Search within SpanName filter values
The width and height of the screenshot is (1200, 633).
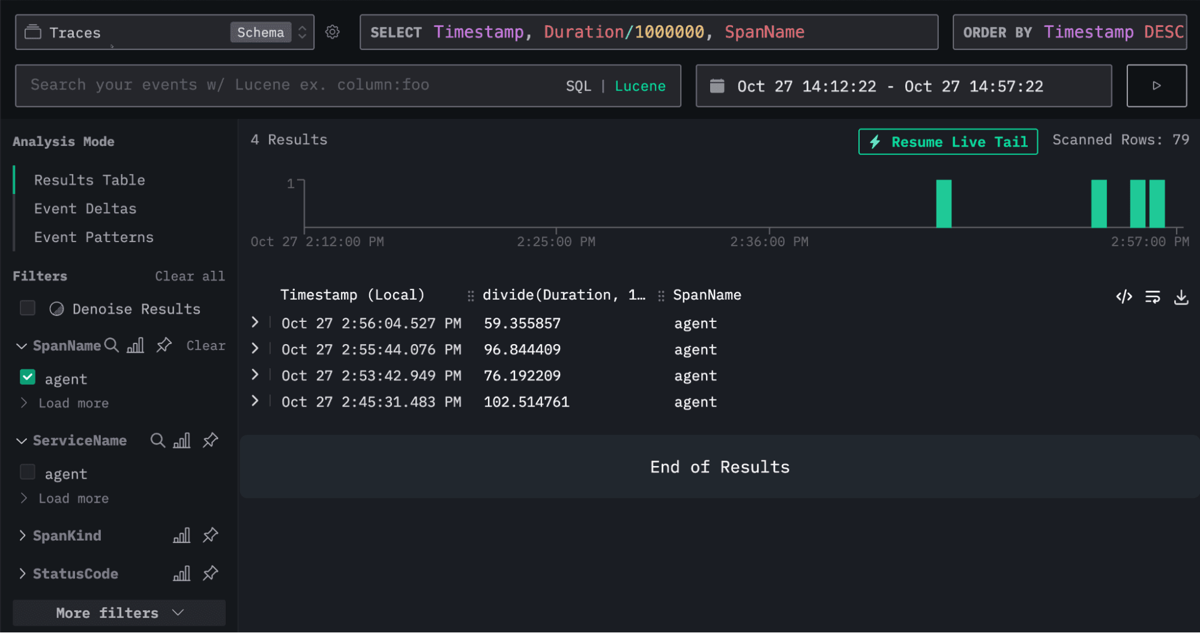[112, 345]
